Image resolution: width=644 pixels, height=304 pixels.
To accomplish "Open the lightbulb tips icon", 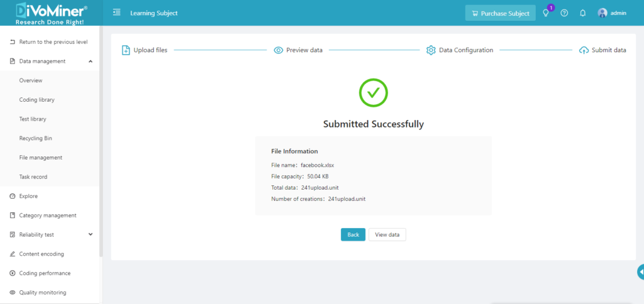I will click(x=546, y=13).
